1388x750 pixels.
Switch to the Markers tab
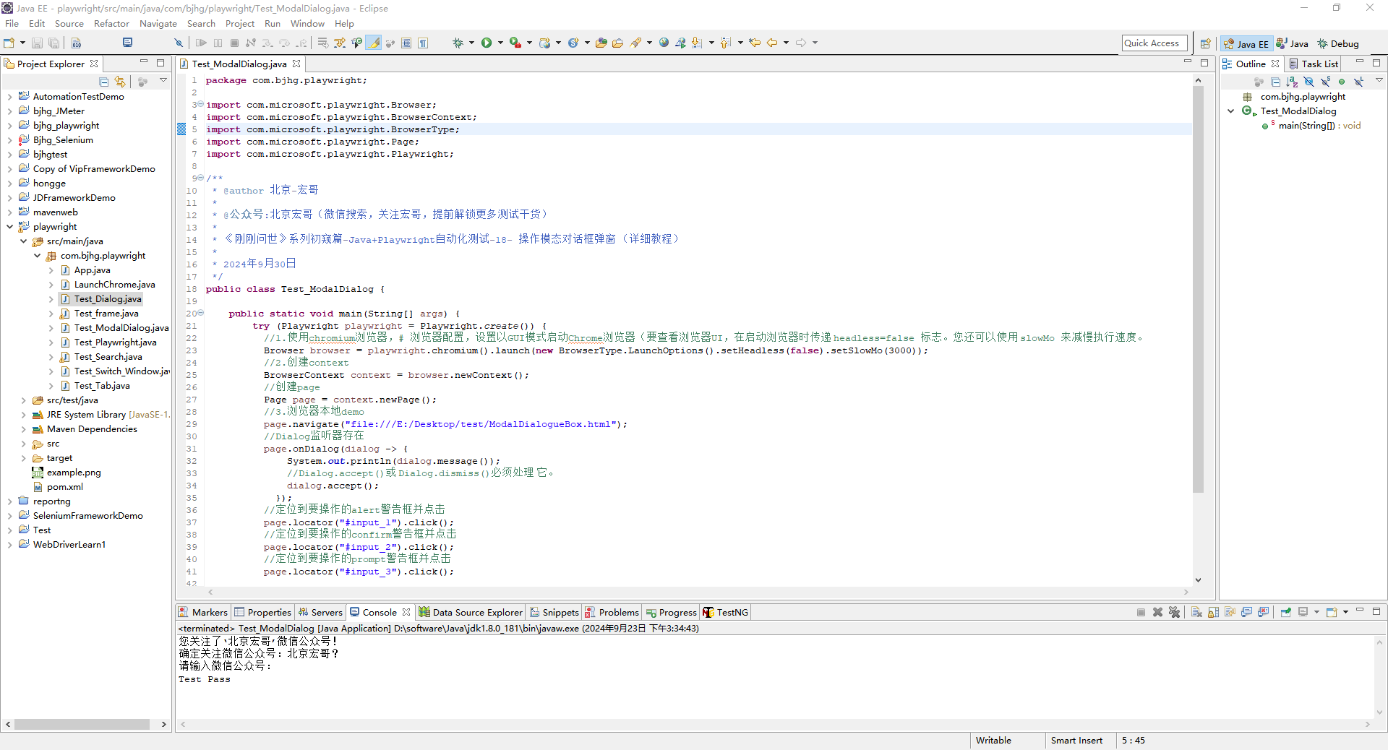(x=203, y=613)
